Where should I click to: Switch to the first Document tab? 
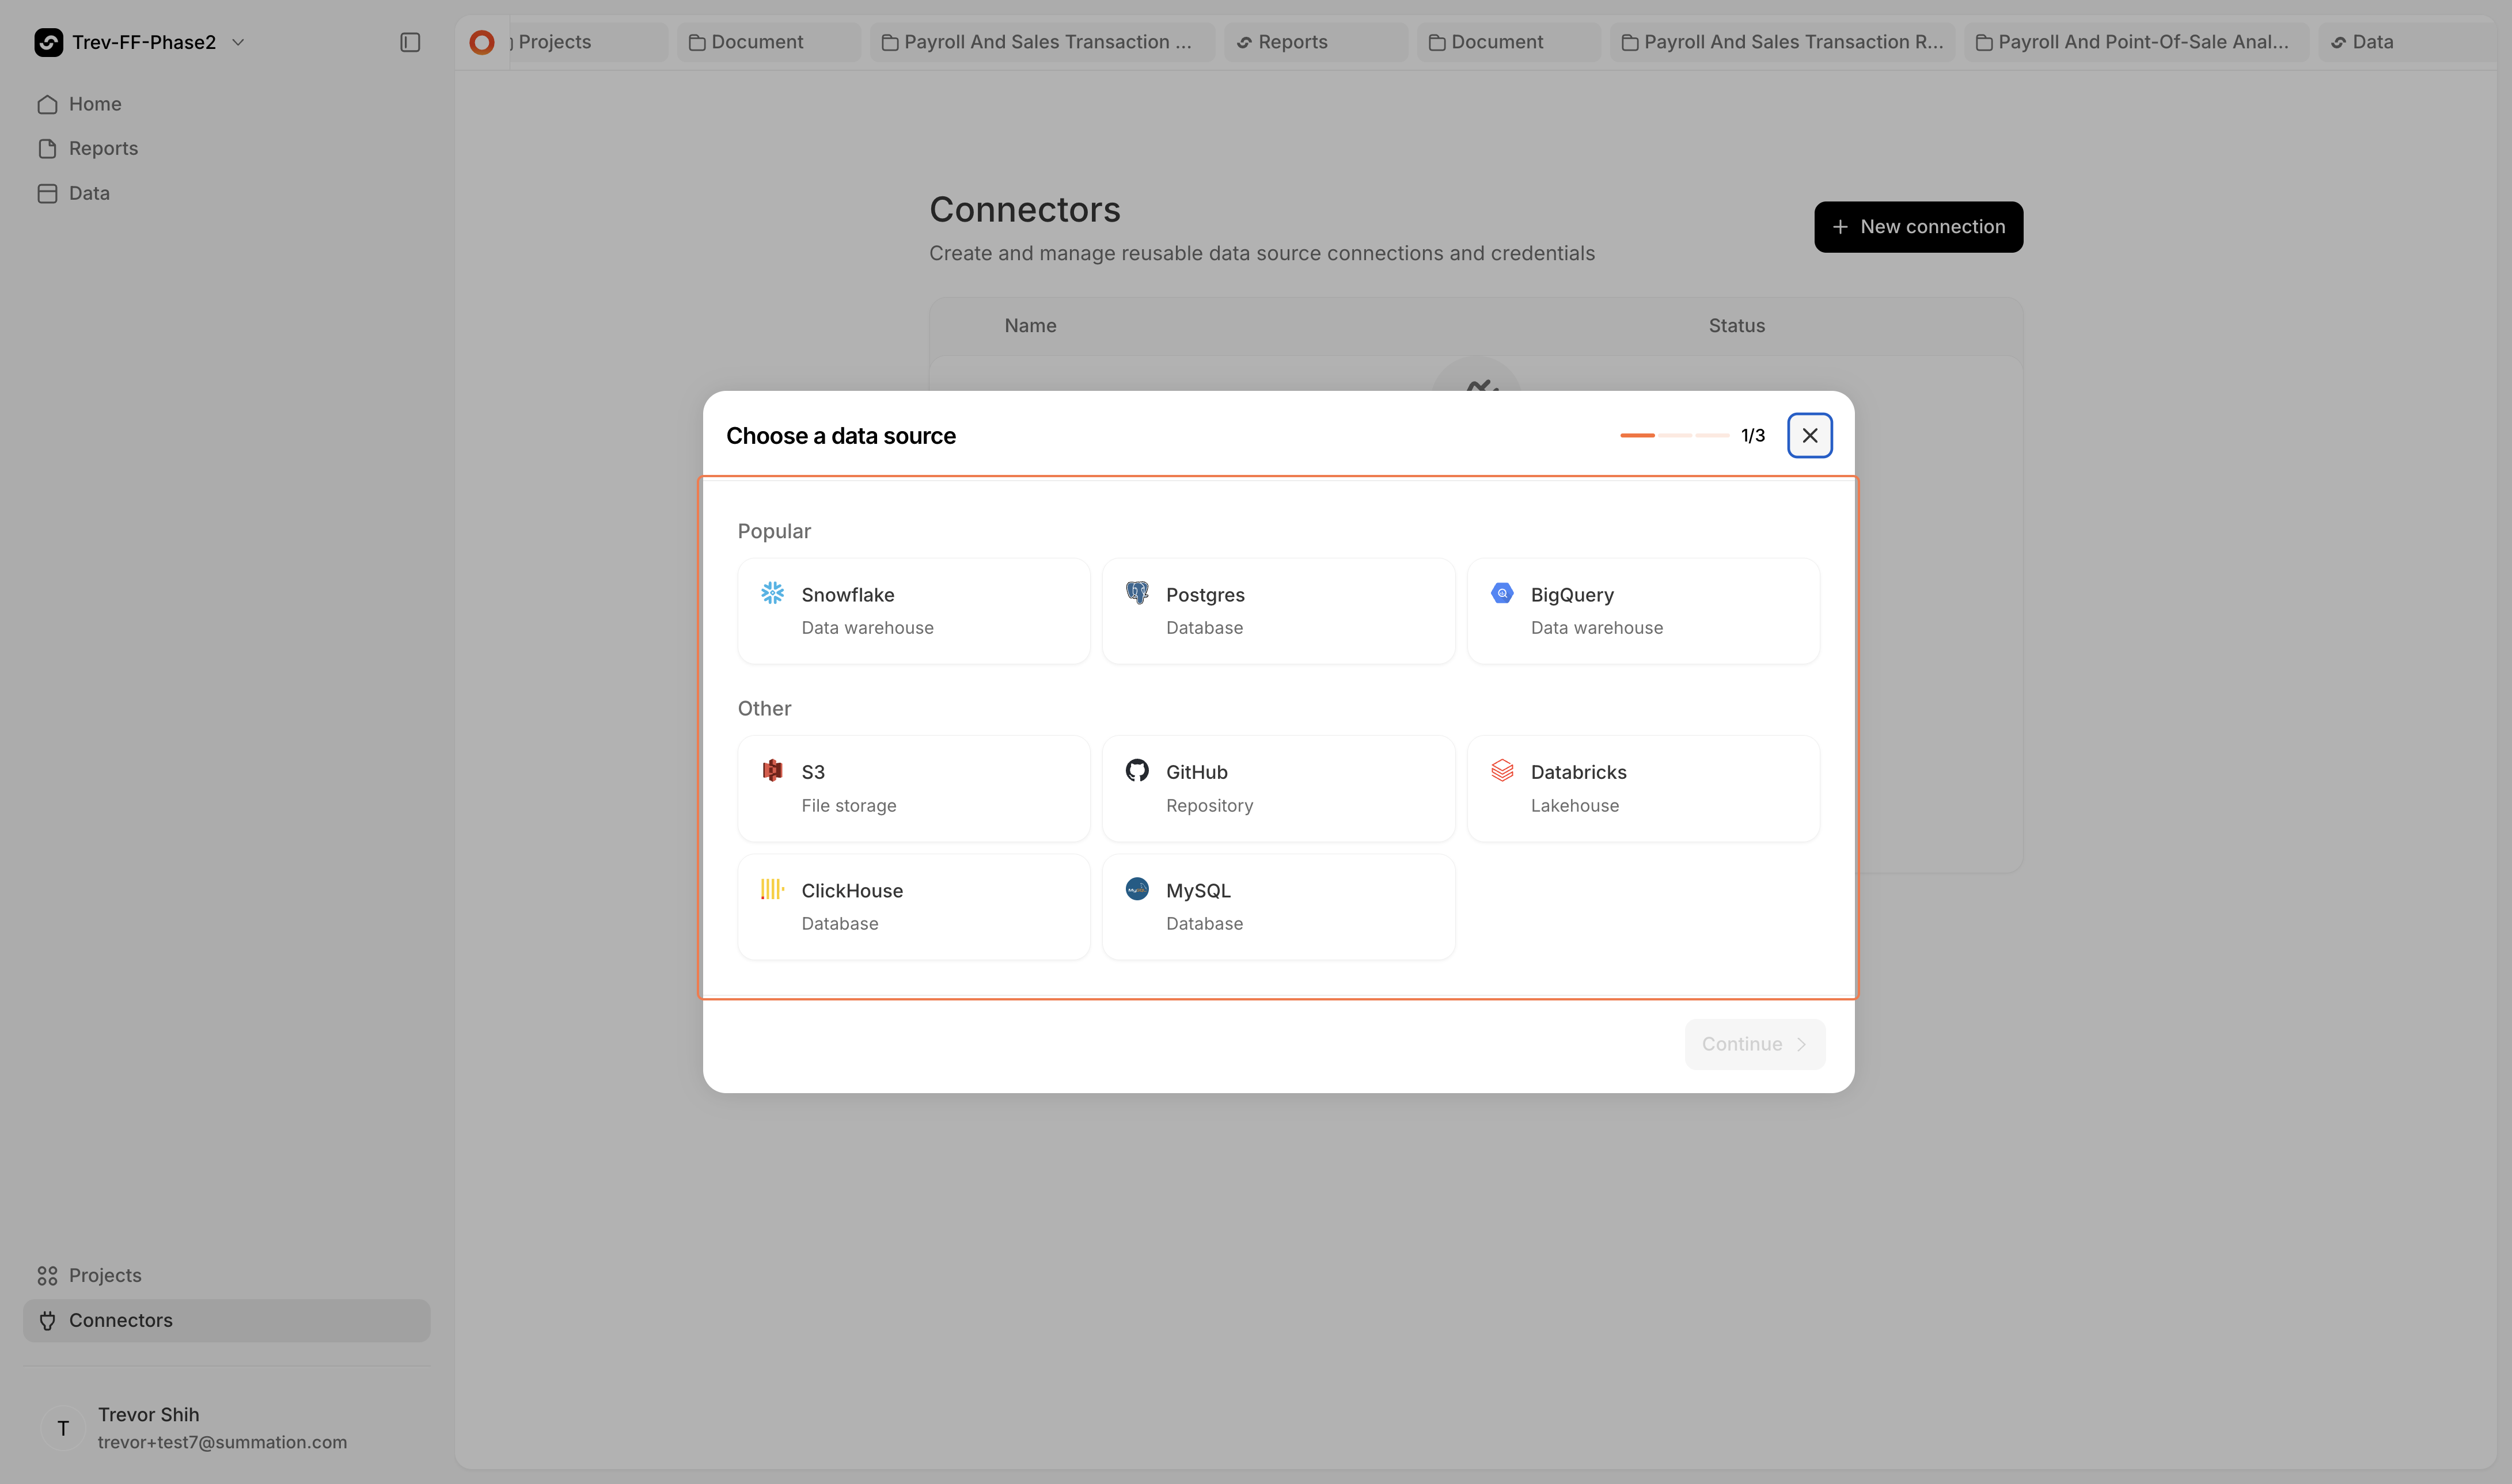point(768,42)
